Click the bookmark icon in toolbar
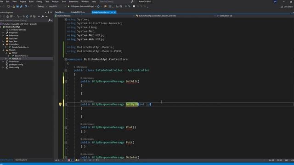294x165 pixels. click(x=134, y=6)
